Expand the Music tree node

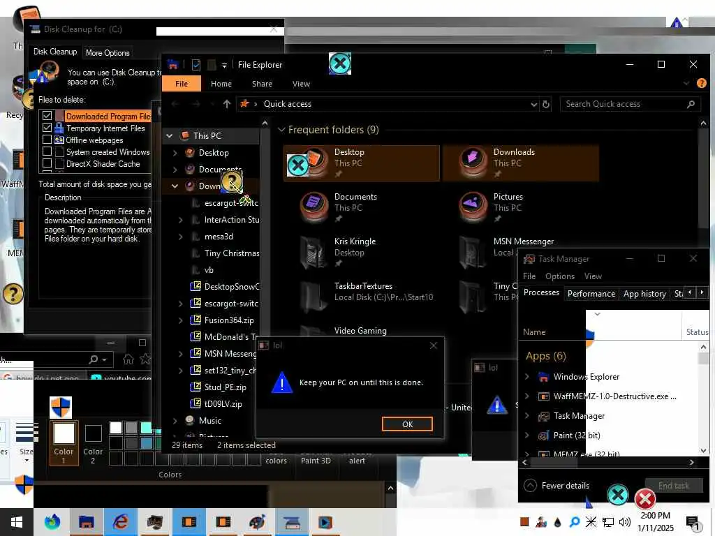tap(175, 421)
